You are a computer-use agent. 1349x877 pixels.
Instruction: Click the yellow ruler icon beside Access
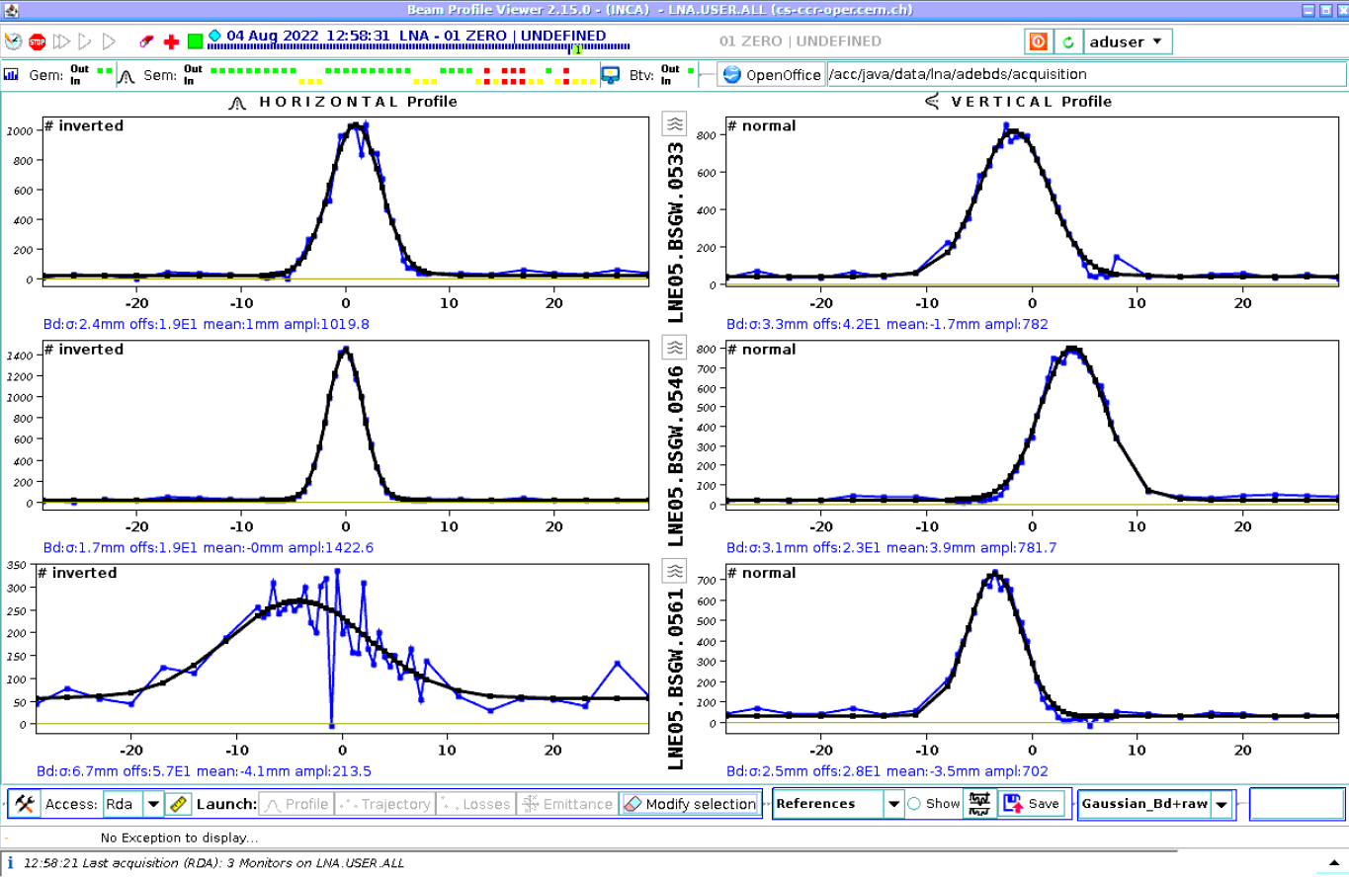[x=178, y=804]
